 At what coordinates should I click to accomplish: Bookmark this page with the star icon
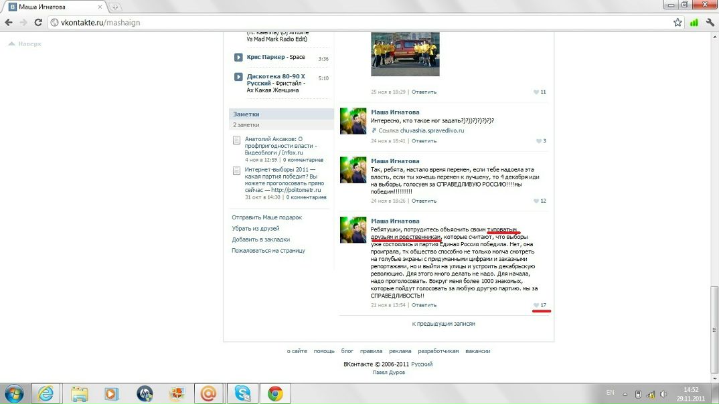677,23
